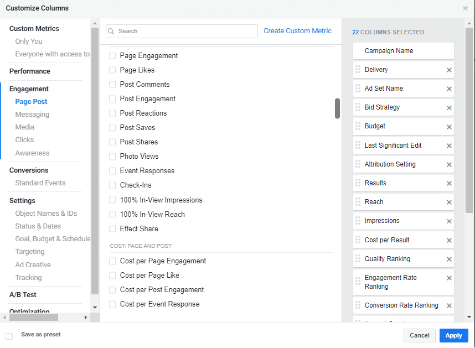Click the Cancel button
Image resolution: width=475 pixels, height=348 pixels.
(419, 335)
